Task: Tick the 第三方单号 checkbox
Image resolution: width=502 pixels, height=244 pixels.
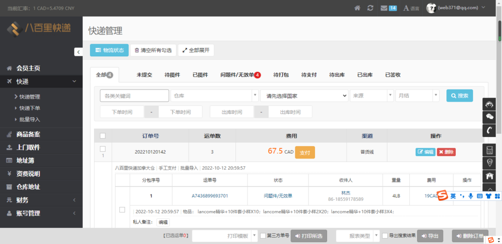Action: click(263, 236)
